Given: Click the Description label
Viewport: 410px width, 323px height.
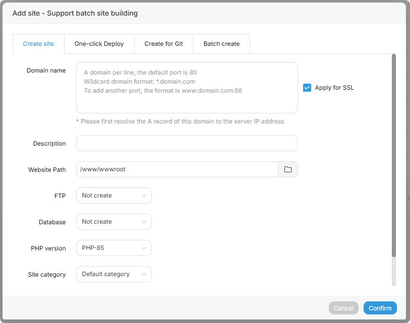Looking at the screenshot, I should click(x=49, y=144).
